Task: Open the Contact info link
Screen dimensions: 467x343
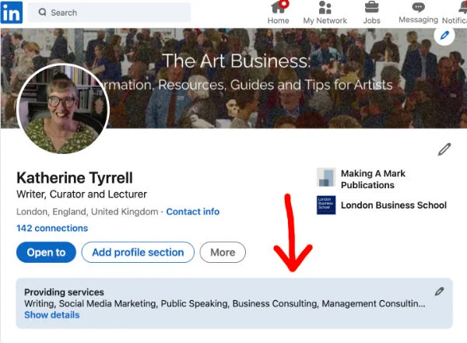Action: 192,212
